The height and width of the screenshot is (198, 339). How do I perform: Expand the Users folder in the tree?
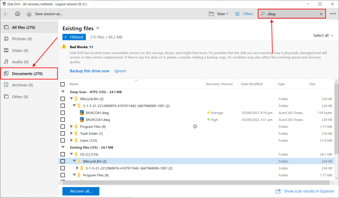click(x=71, y=140)
